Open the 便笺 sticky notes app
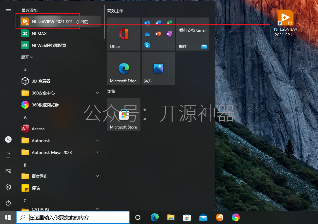The image size is (318, 224). pos(60,188)
